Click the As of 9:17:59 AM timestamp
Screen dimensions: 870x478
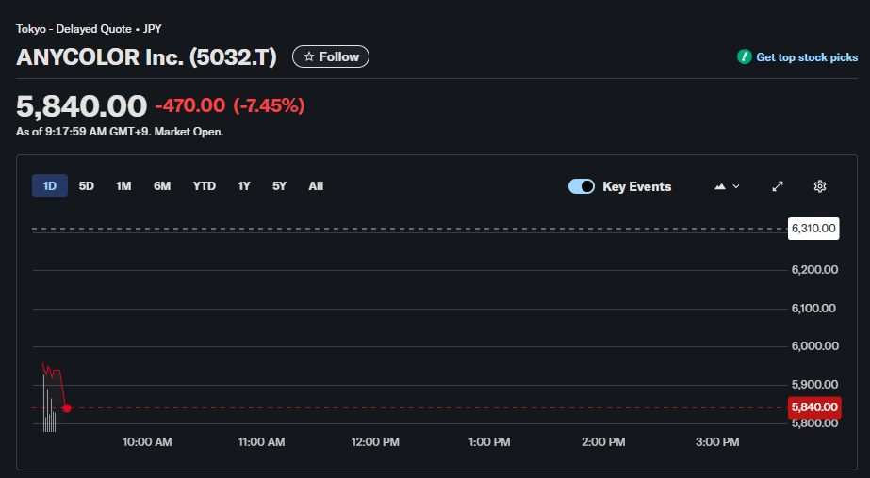(x=120, y=132)
